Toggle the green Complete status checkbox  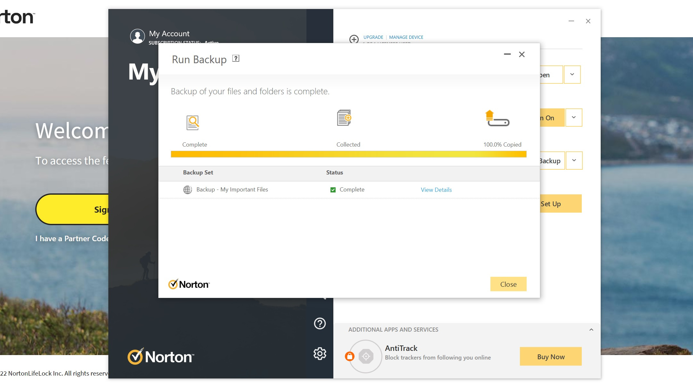click(x=333, y=190)
